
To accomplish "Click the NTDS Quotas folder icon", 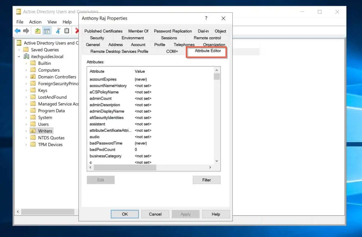I will (x=33, y=138).
